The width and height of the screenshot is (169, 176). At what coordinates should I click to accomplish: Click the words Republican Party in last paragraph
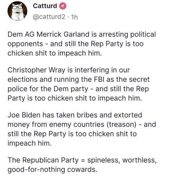pyautogui.click(x=50, y=160)
